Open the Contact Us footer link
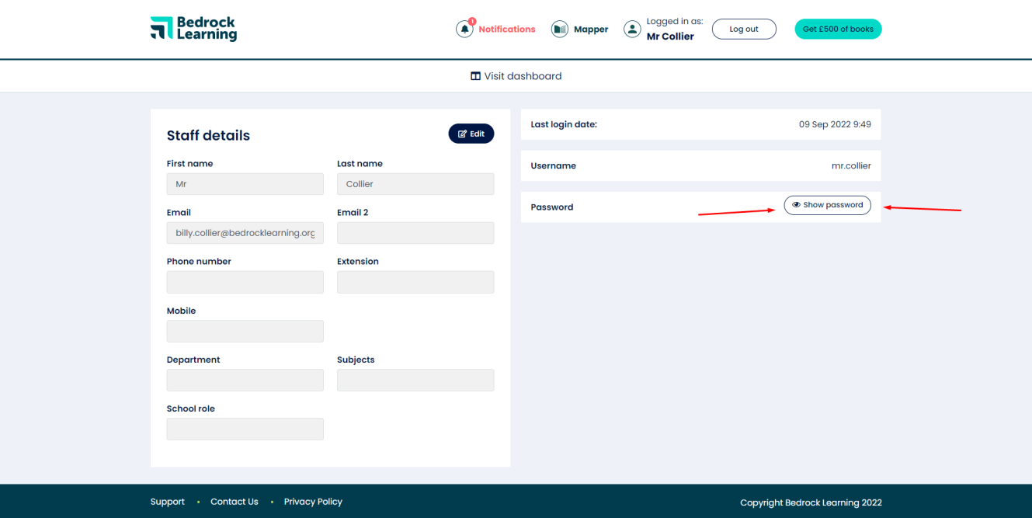 click(234, 502)
